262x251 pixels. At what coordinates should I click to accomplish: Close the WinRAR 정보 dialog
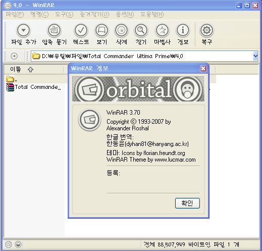pyautogui.click(x=203, y=69)
